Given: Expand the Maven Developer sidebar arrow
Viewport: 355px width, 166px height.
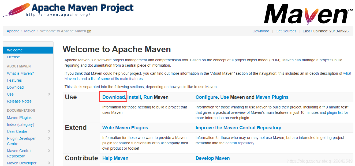Looking at the screenshot, I should [x=49, y=163].
